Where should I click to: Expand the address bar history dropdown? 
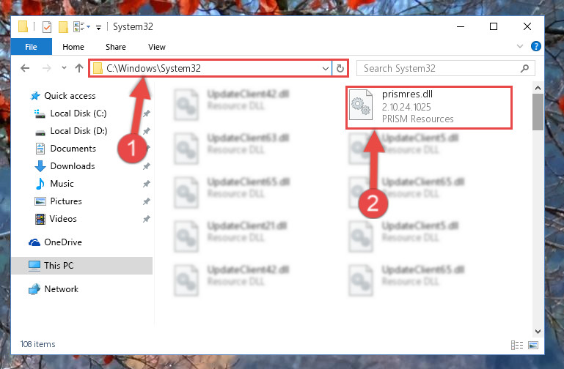pyautogui.click(x=326, y=68)
